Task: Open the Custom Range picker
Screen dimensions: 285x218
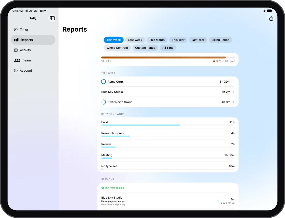Action: tap(145, 48)
